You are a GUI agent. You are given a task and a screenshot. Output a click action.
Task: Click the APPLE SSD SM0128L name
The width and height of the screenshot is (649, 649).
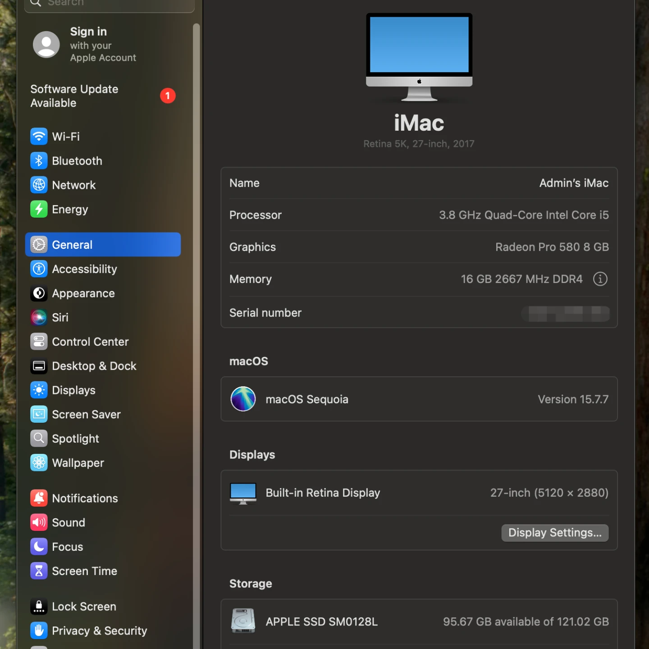point(322,622)
